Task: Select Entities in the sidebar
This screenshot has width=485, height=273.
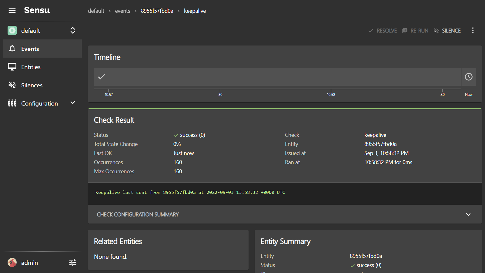Action: pyautogui.click(x=31, y=67)
